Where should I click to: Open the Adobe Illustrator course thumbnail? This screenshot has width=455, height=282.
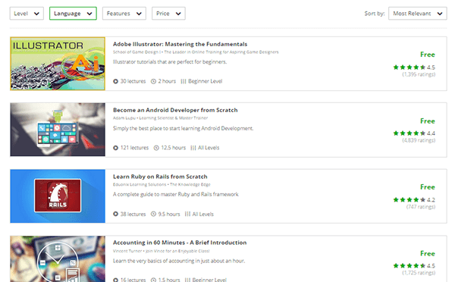58,64
